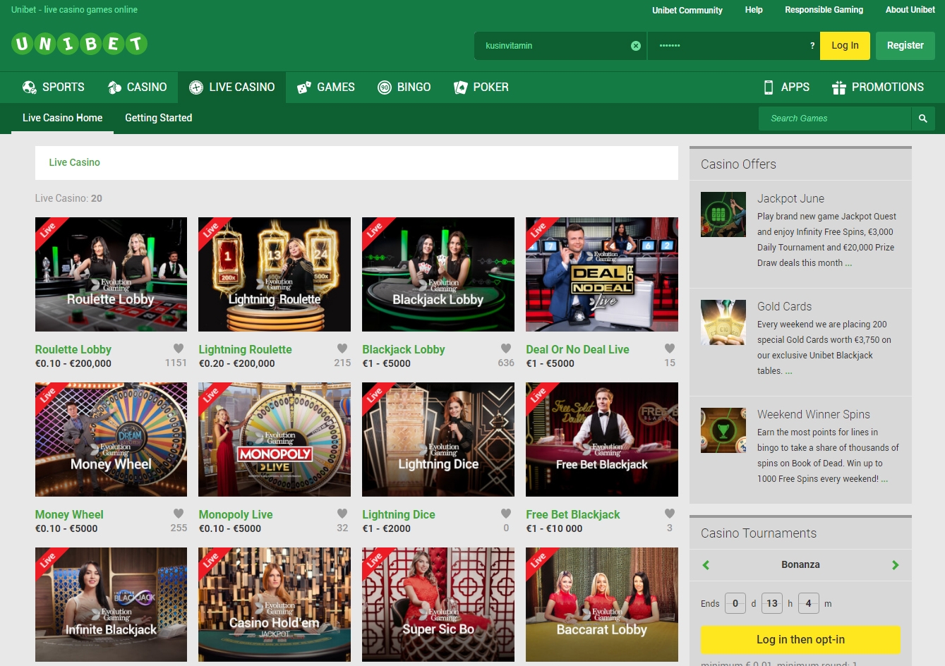Image resolution: width=945 pixels, height=666 pixels.
Task: Click the left chevron in Casino Tournaments
Action: [x=705, y=564]
